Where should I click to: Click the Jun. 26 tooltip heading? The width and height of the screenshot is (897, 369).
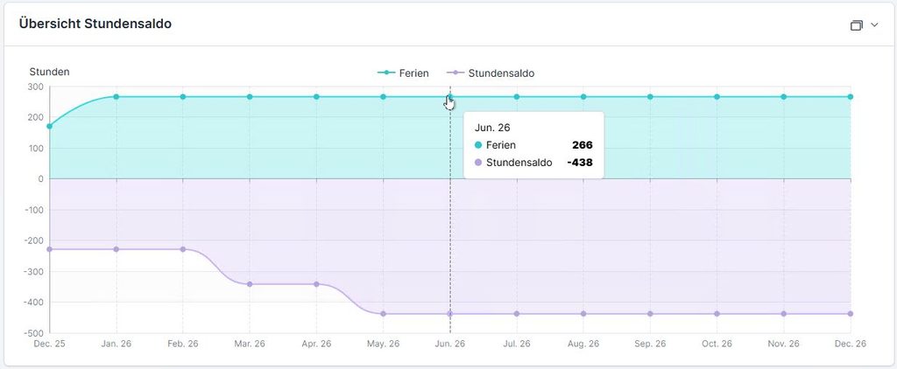pyautogui.click(x=491, y=128)
